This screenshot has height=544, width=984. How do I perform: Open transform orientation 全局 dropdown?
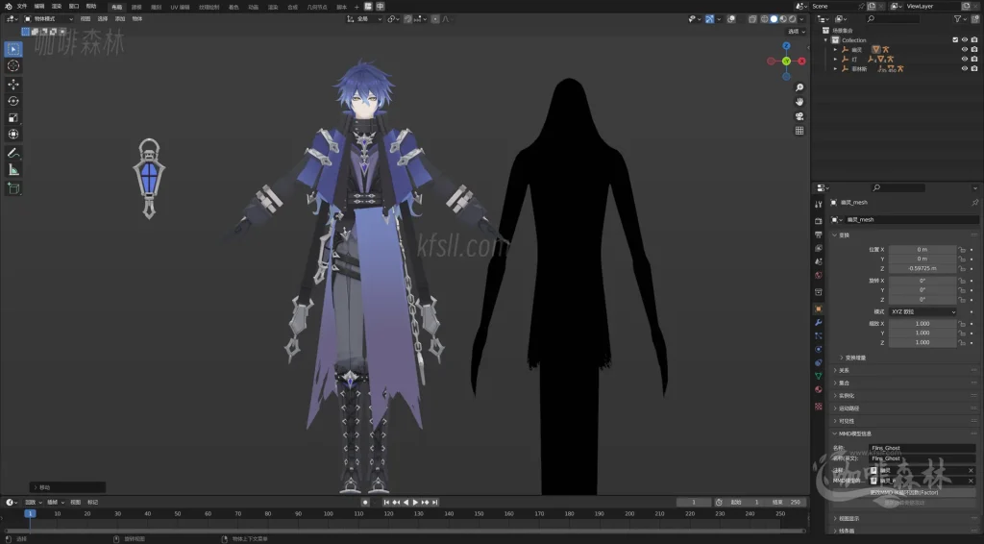tap(364, 19)
